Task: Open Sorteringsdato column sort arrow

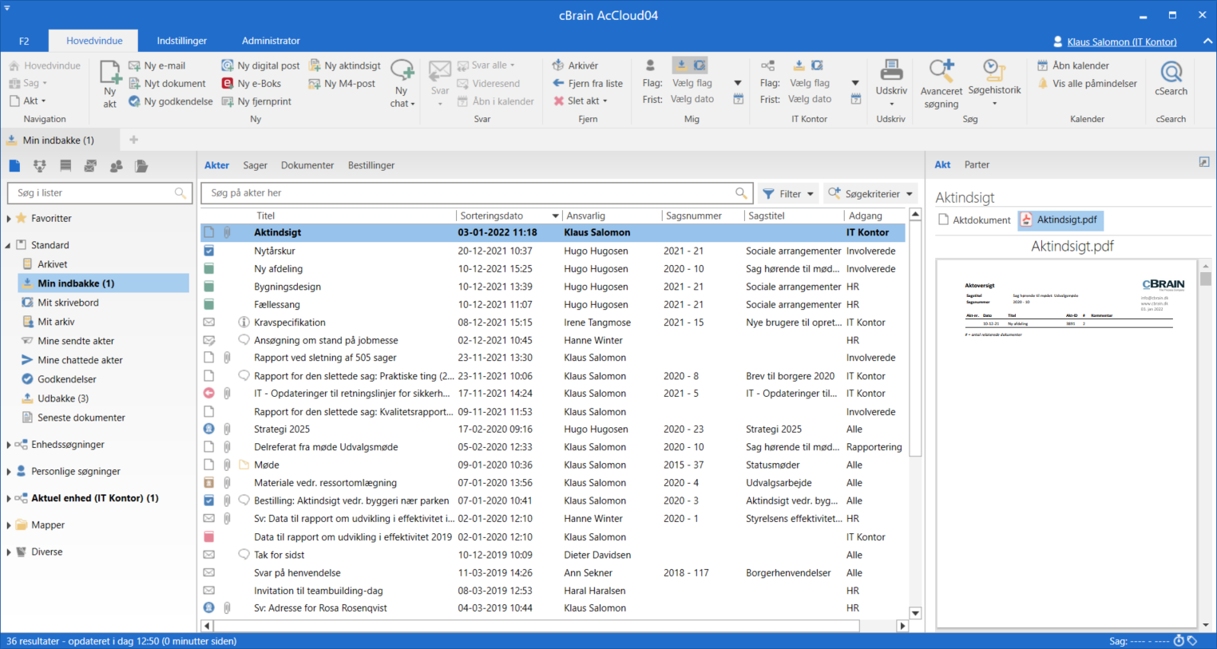Action: 555,216
